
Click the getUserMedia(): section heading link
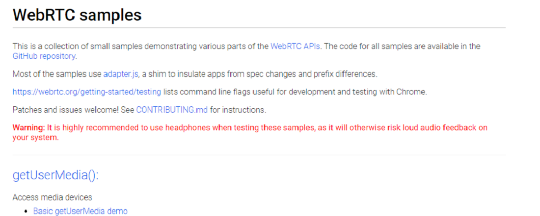55,175
